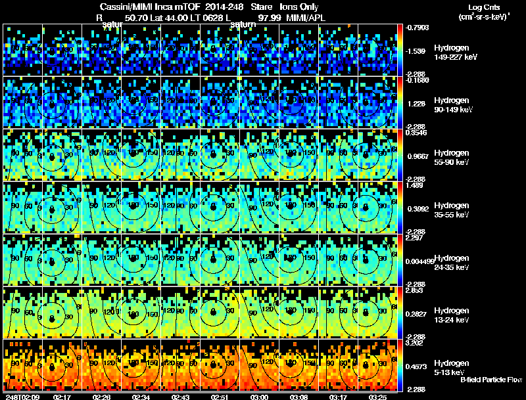This screenshot has width=526, height=400.
Task: Click the "Ions Only" title text
Action: [299, 7]
